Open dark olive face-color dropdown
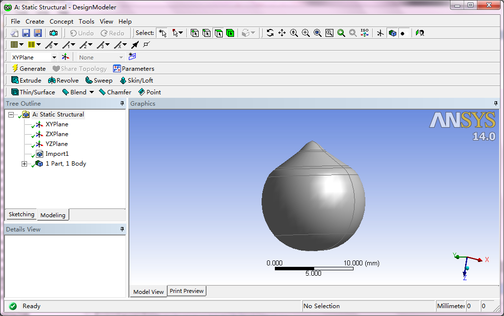Viewport: 504px width, 316px height. 21,45
